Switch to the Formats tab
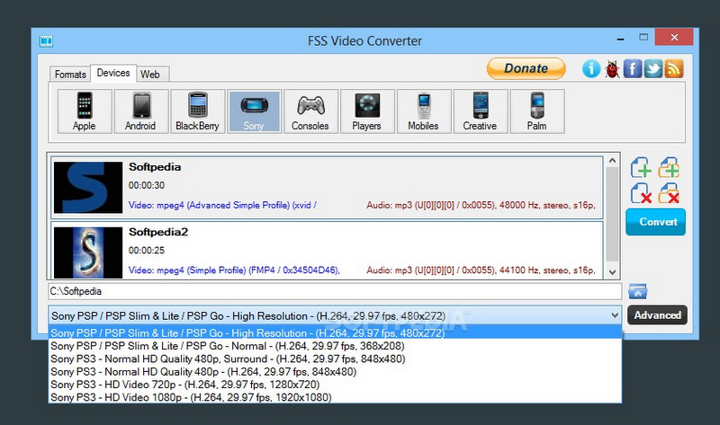 click(x=70, y=75)
